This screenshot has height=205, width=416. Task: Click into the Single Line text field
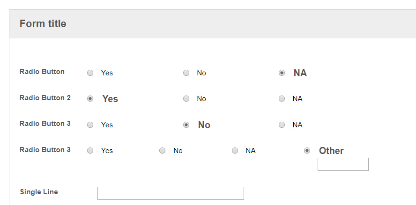click(x=171, y=193)
